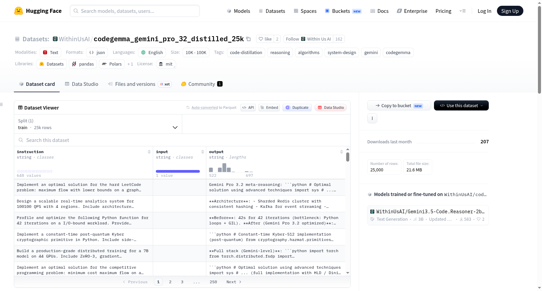Click the Duplicate button
Image resolution: width=542 pixels, height=291 pixels.
point(297,107)
